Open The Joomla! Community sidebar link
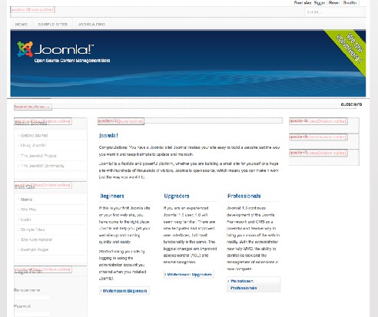Screen dimensions: 378x317 pos(42,166)
